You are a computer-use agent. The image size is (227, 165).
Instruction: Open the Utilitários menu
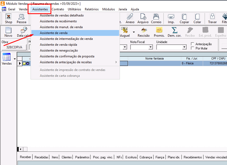tap(74, 9)
